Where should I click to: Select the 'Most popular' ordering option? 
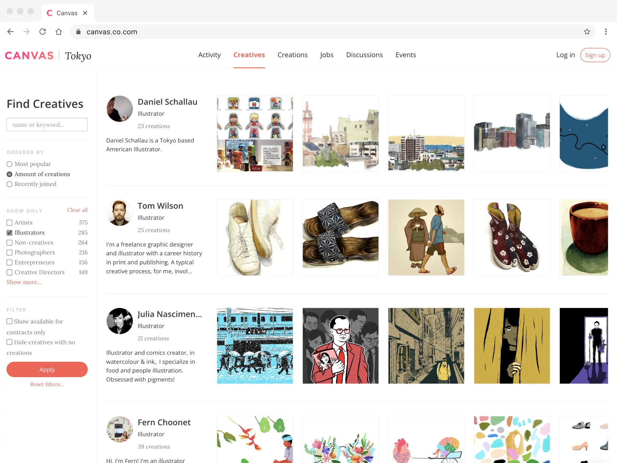9,164
